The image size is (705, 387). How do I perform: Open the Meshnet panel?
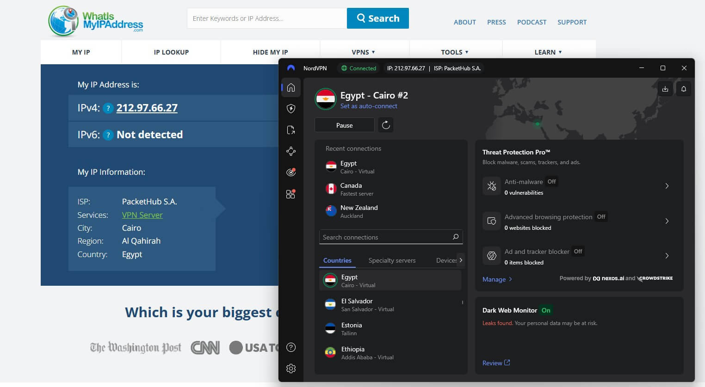pos(291,151)
